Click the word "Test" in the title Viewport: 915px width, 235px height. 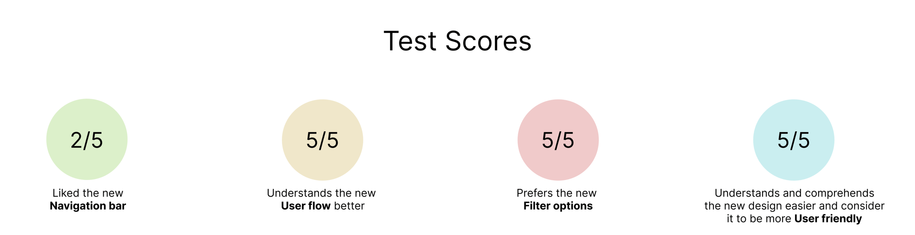pos(410,41)
